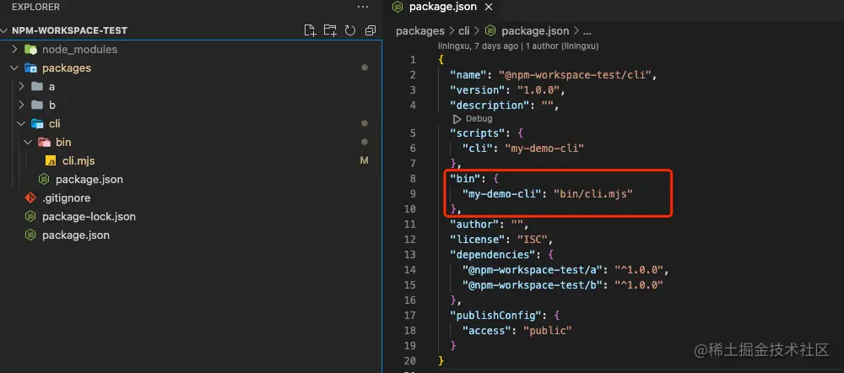Expand folder a chevron
Viewport: 844px width, 373px height.
(22, 87)
